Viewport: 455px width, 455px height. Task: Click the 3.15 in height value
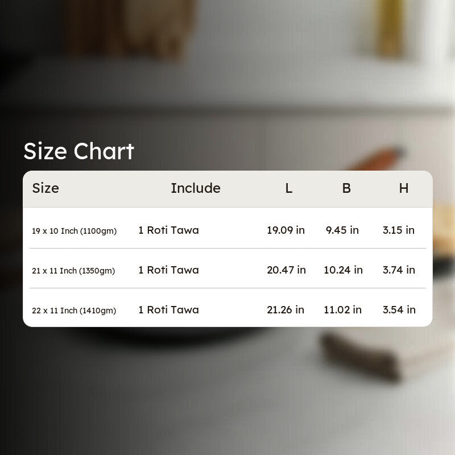pyautogui.click(x=399, y=230)
